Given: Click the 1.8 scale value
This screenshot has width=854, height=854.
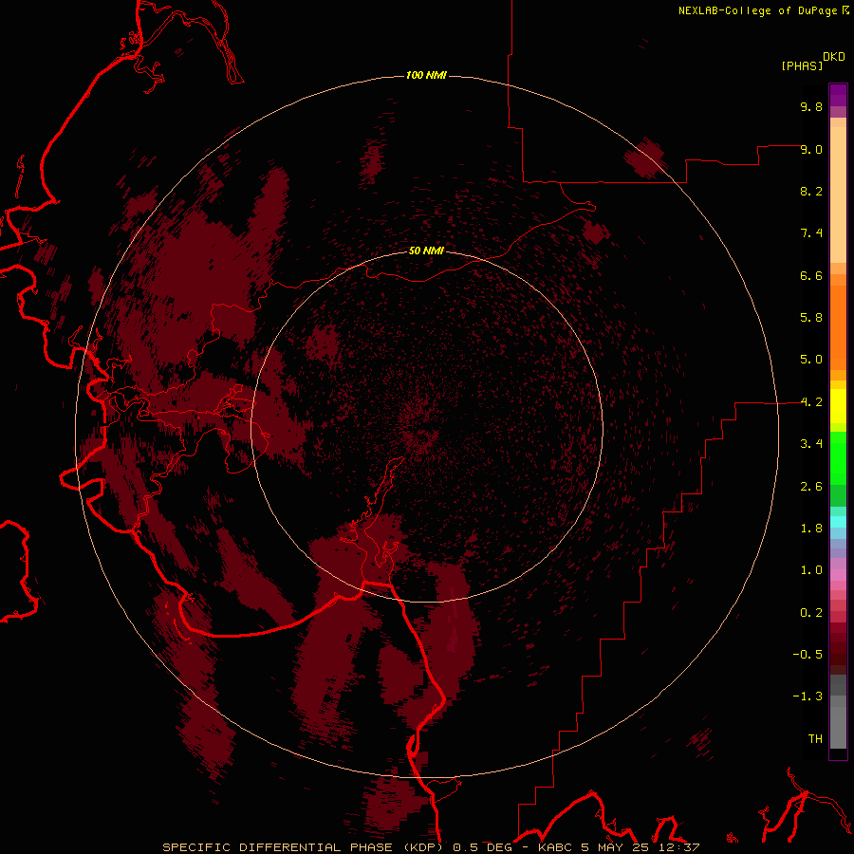Looking at the screenshot, I should (811, 529).
